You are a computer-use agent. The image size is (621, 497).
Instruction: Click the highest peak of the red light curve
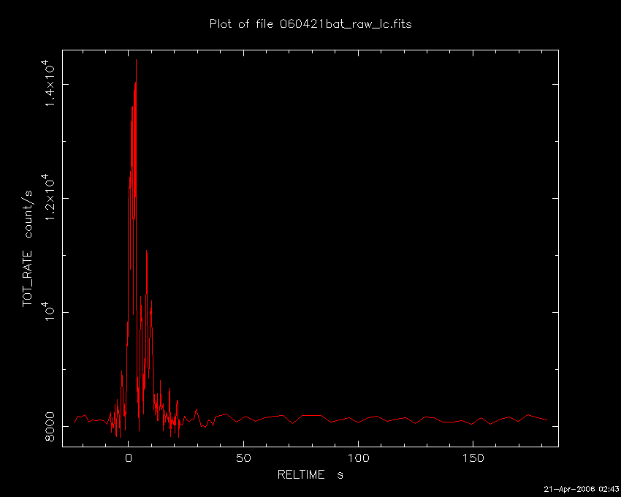[136, 60]
